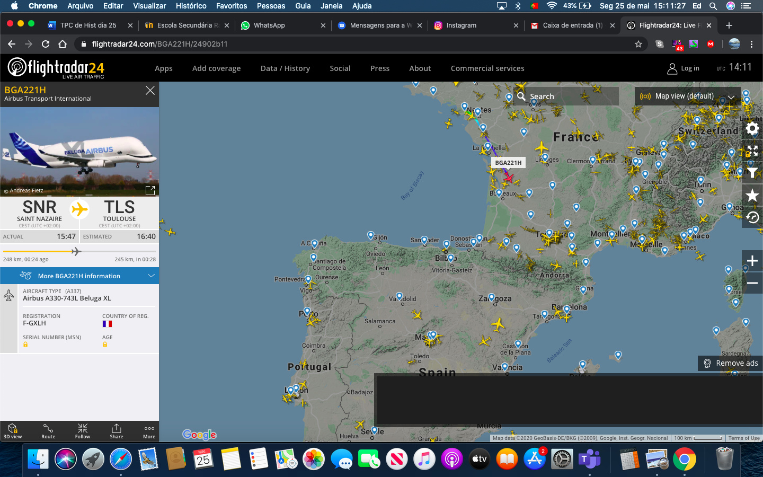The width and height of the screenshot is (763, 477).
Task: Open bookmarks star on map toolbar
Action: tap(752, 195)
